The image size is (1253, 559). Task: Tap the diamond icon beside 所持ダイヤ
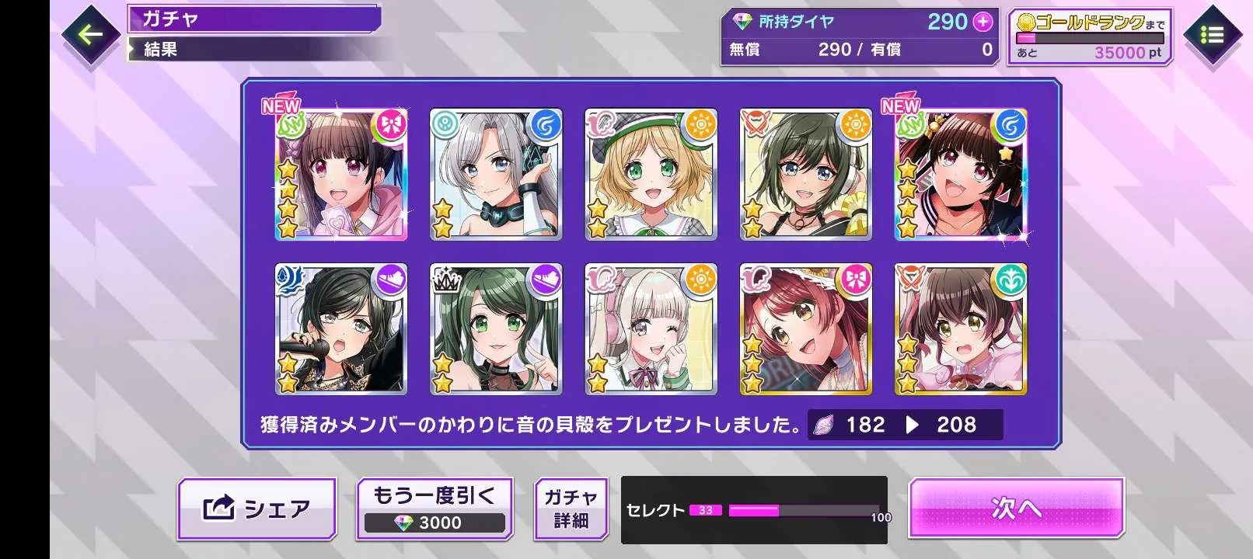point(742,22)
